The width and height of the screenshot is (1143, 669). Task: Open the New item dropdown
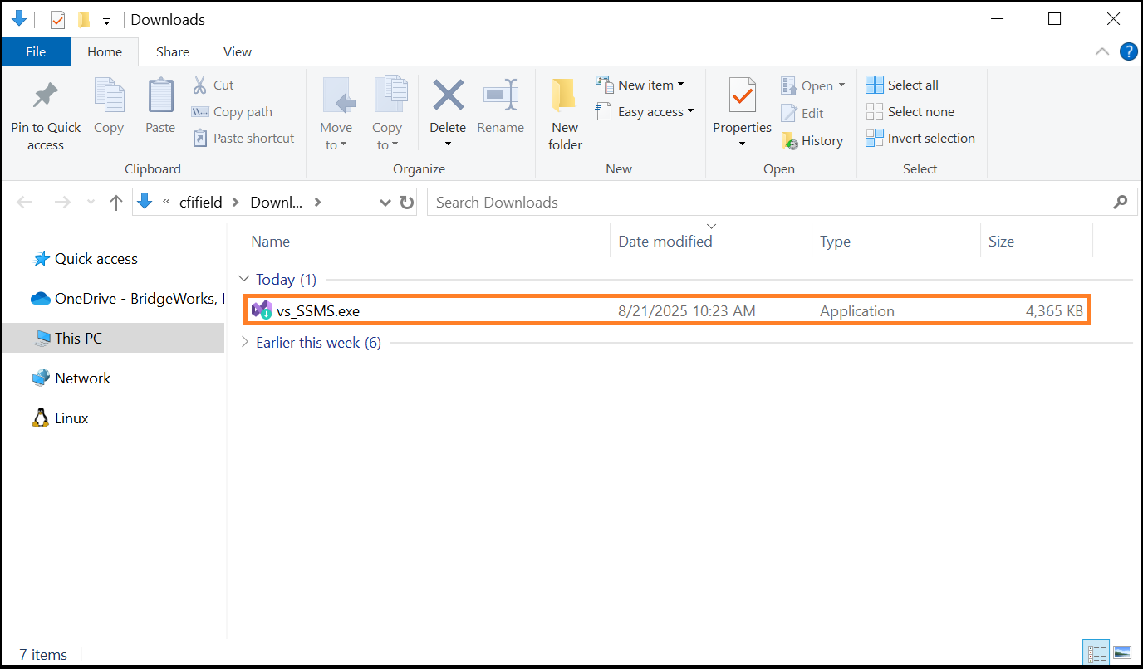[641, 84]
